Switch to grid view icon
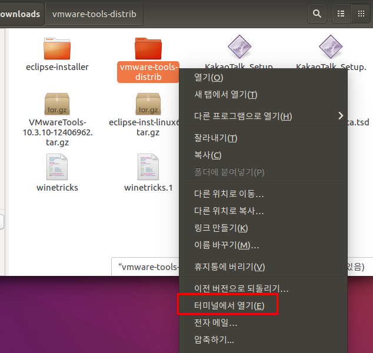 click(361, 14)
